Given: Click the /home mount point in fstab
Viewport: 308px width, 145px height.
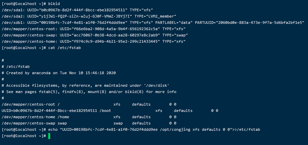Looking at the screenshot, I should click(x=63, y=117).
